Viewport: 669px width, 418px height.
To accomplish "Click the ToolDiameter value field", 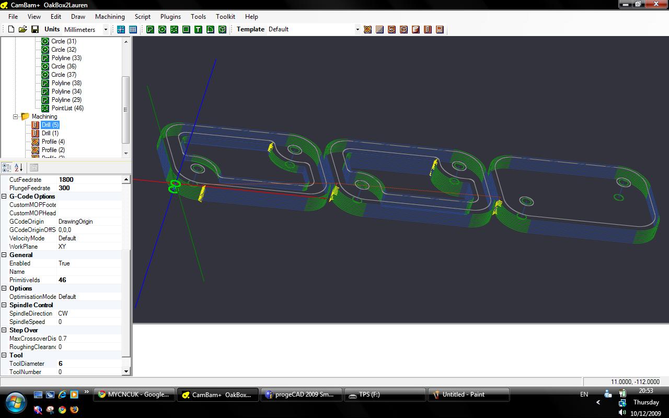I will pos(89,364).
